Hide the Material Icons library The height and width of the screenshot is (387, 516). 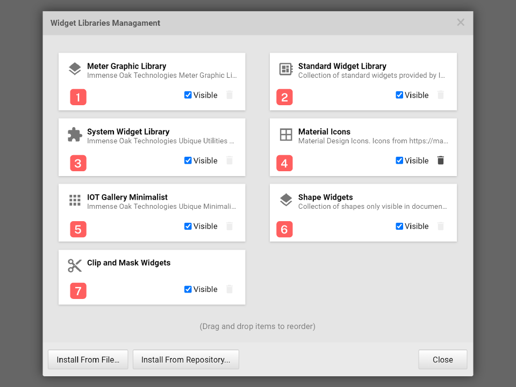tap(399, 160)
